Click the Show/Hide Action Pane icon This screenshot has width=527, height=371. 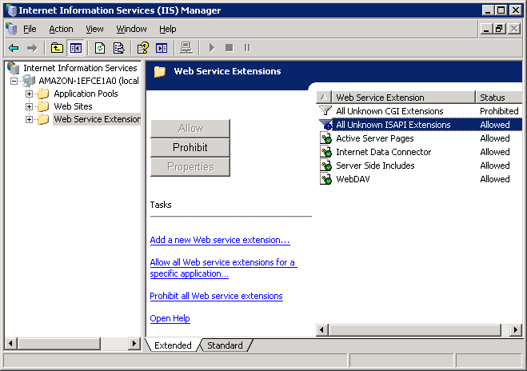point(162,48)
